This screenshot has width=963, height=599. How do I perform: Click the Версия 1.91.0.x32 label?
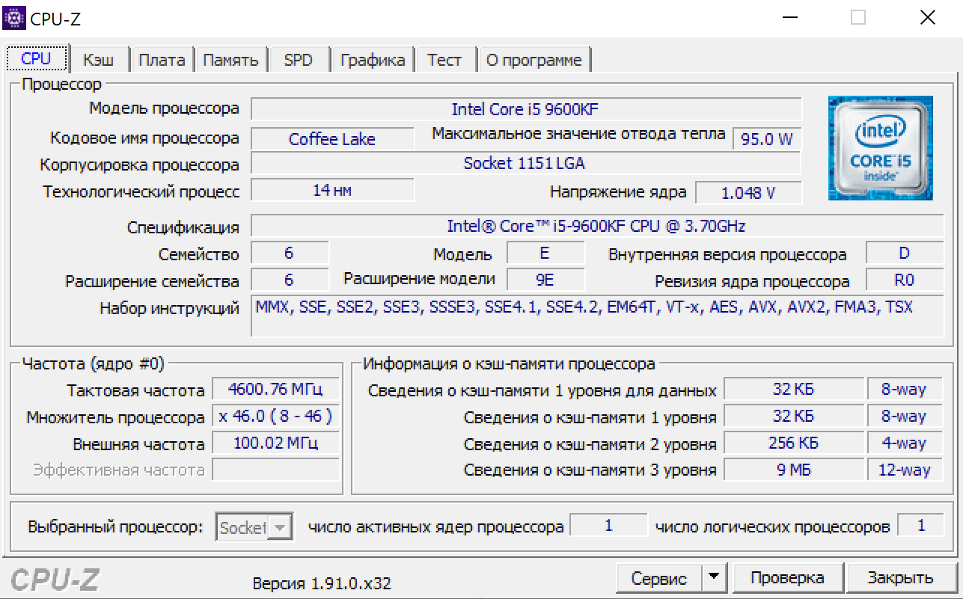click(x=322, y=583)
